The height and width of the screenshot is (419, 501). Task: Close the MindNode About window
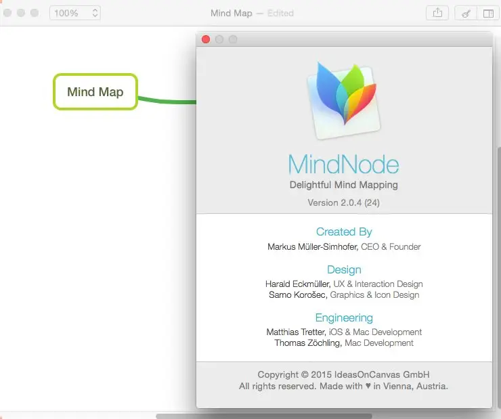[206, 39]
